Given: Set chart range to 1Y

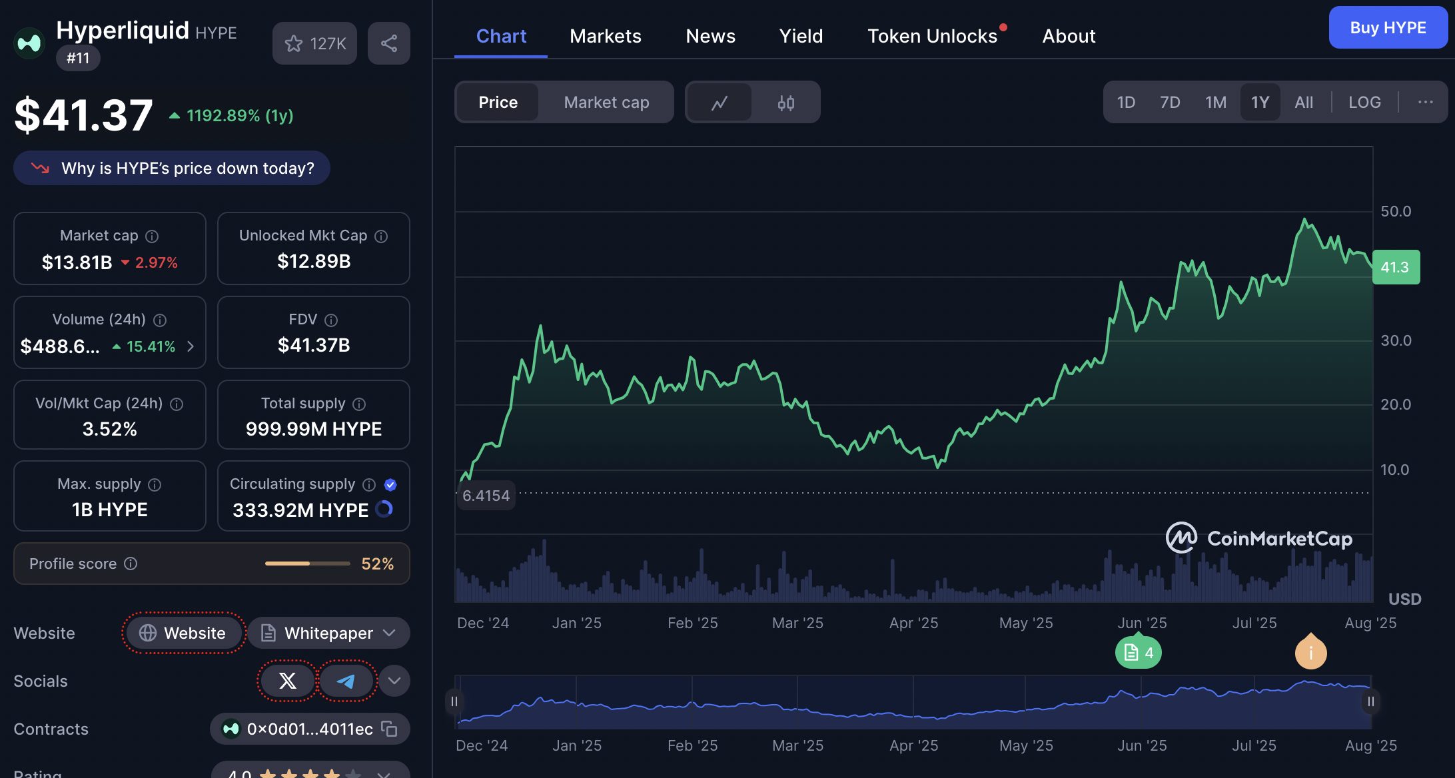Looking at the screenshot, I should click(x=1260, y=103).
